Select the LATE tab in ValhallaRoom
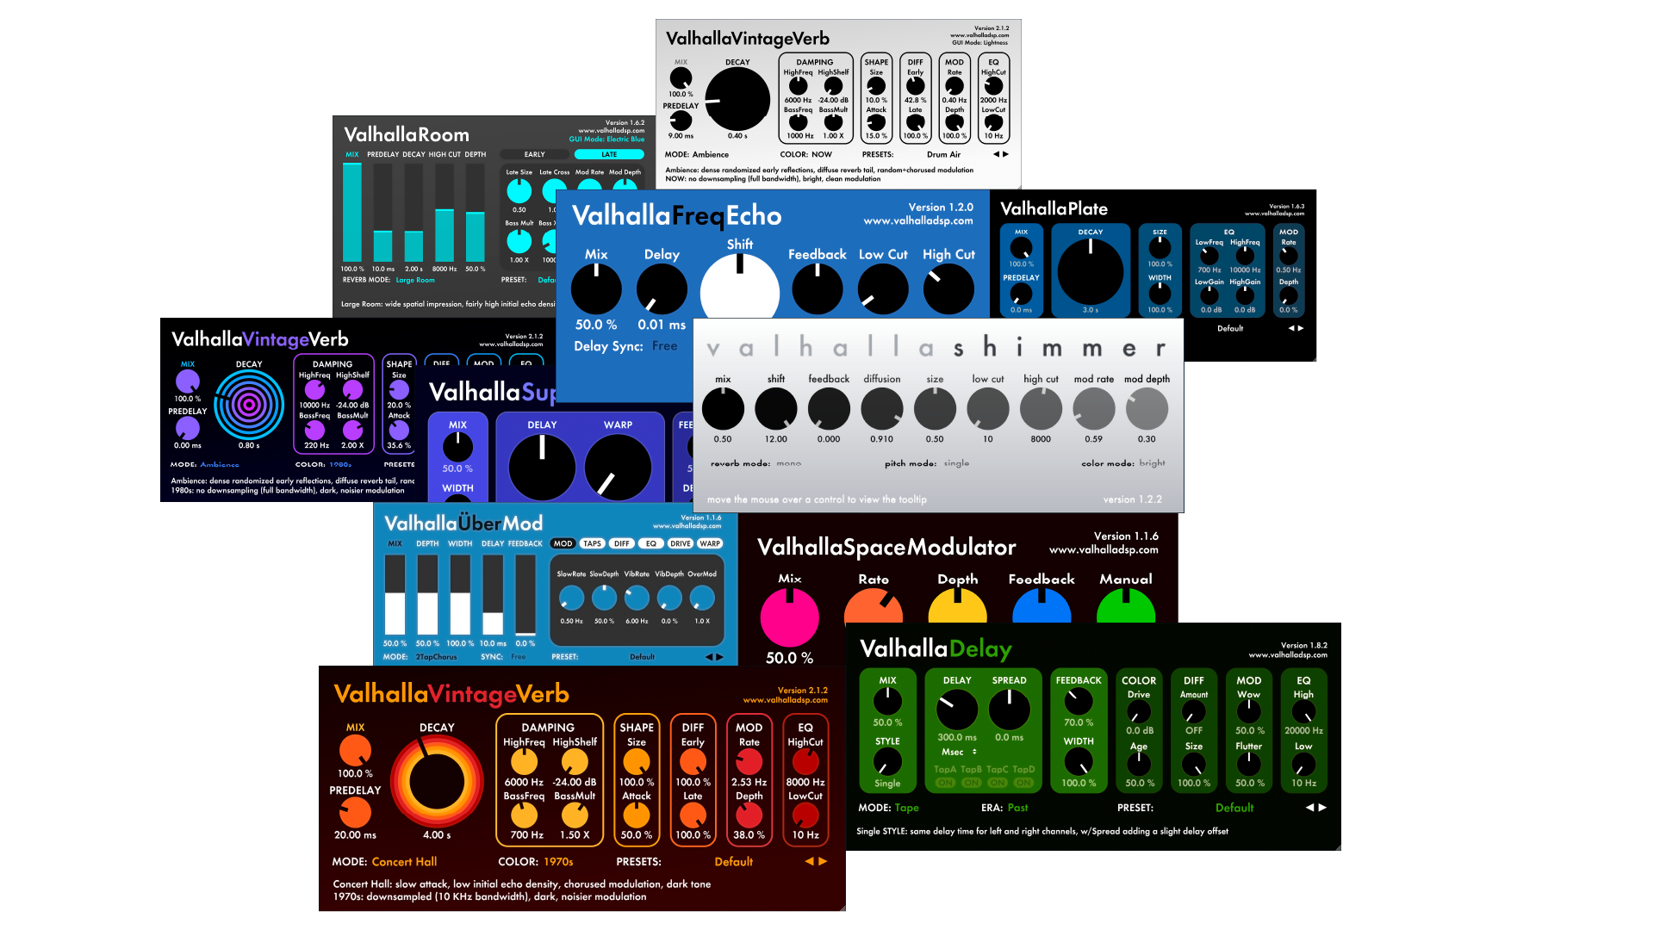Screen dimensions: 1654x930 pos(609,154)
